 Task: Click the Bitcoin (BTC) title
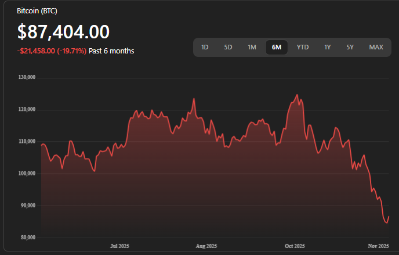pyautogui.click(x=37, y=11)
